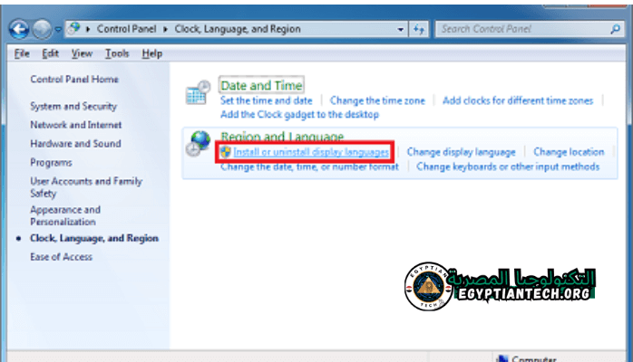Expand the arrow after Control Panel breadcrumb
The image size is (633, 362).
coord(165,29)
